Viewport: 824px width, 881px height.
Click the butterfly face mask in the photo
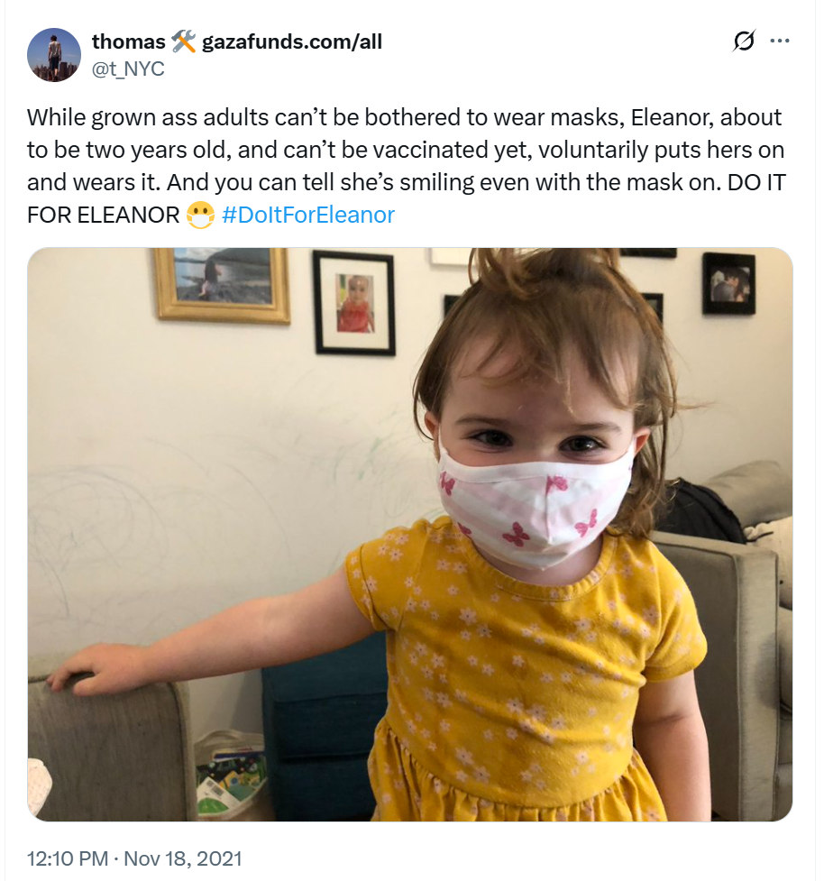pyautogui.click(x=532, y=509)
